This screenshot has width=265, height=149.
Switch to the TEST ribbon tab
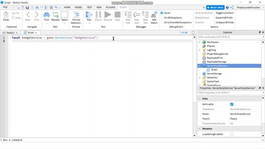[89, 7]
